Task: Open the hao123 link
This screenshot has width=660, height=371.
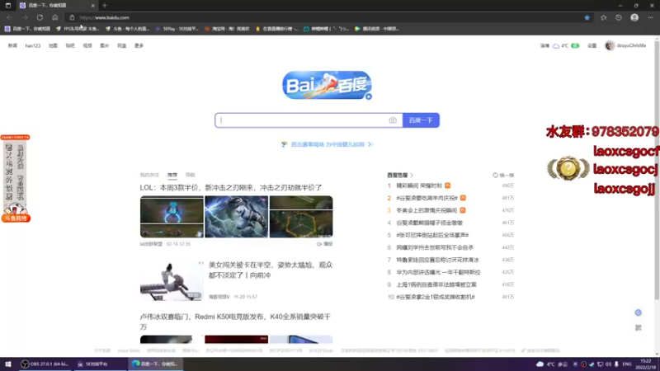Action: click(x=33, y=45)
